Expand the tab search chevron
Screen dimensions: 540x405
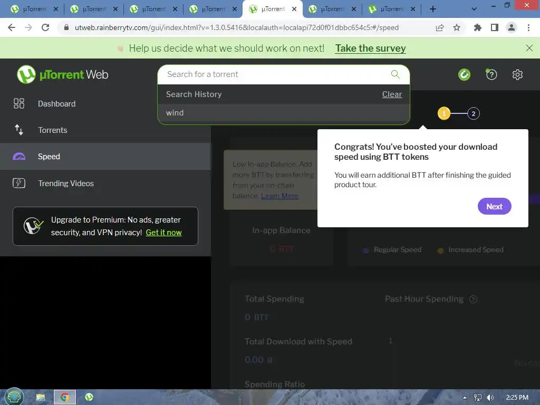(x=474, y=9)
